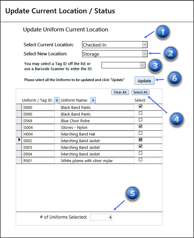Image resolution: width=194 pixels, height=238 pixels.
Task: Click the numbered callout badge 3
Action: pyautogui.click(x=155, y=66)
